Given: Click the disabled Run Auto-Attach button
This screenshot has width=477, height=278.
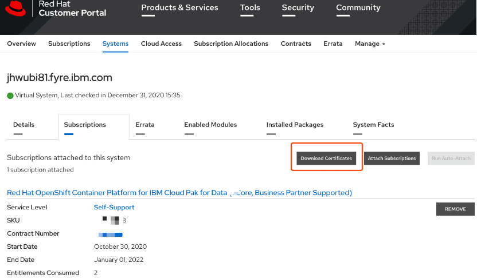Looking at the screenshot, I should click(451, 158).
